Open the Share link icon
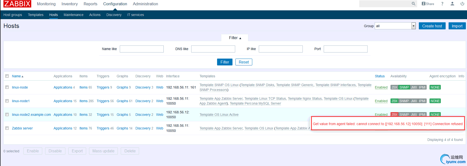This screenshot has width=467, height=166. (428, 4)
